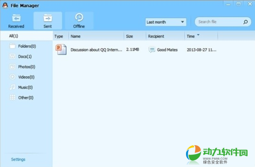Click the PowerPoint file type icon
Screen dimensions: 255x167
(x=61, y=49)
